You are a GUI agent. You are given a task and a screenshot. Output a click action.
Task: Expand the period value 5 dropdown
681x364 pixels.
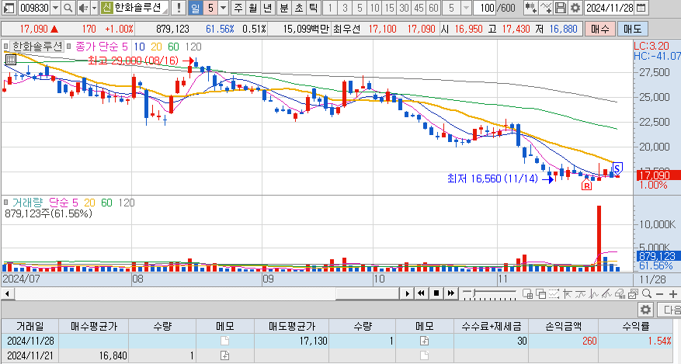click(223, 8)
